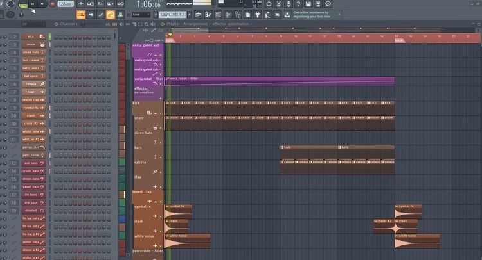Image resolution: width=482 pixels, height=260 pixels.
Task: Collapse the veela gated aah track group
Action: [156, 55]
